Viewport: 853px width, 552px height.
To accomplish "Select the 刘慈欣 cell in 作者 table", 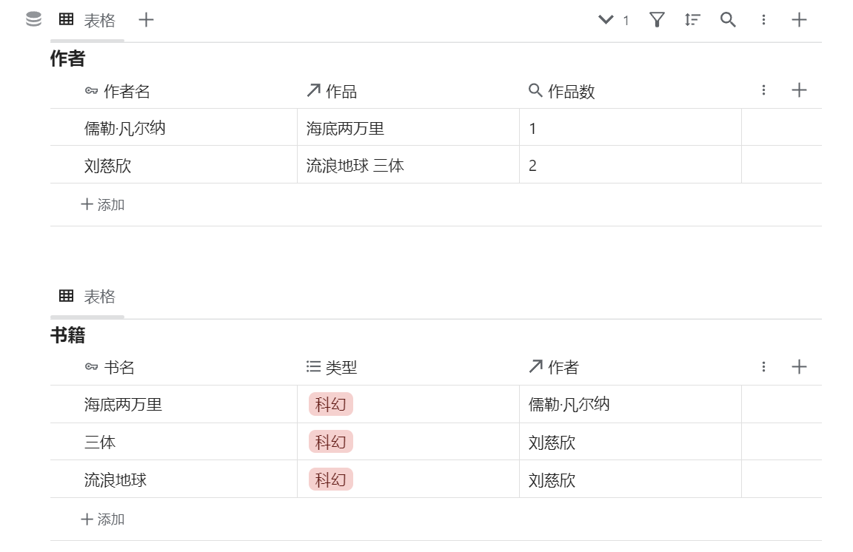I will tap(108, 166).
